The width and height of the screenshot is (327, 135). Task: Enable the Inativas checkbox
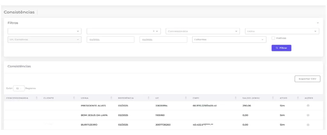(273, 38)
